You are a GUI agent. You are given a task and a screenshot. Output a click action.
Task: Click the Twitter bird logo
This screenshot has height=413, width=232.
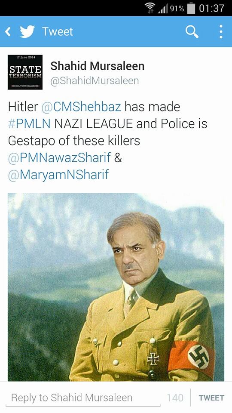[27, 31]
